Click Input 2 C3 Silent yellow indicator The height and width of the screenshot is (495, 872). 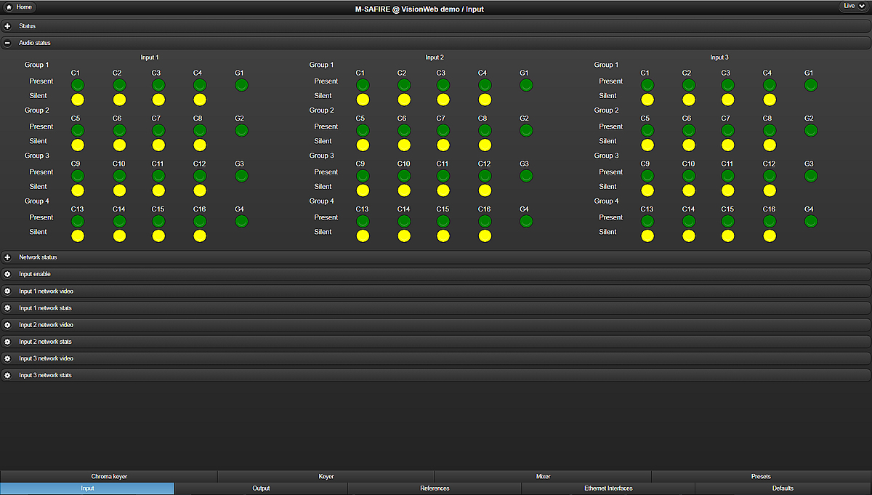click(443, 100)
